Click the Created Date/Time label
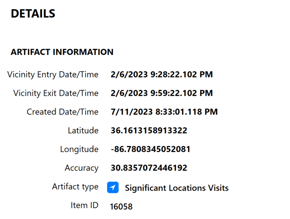 pos(62,112)
